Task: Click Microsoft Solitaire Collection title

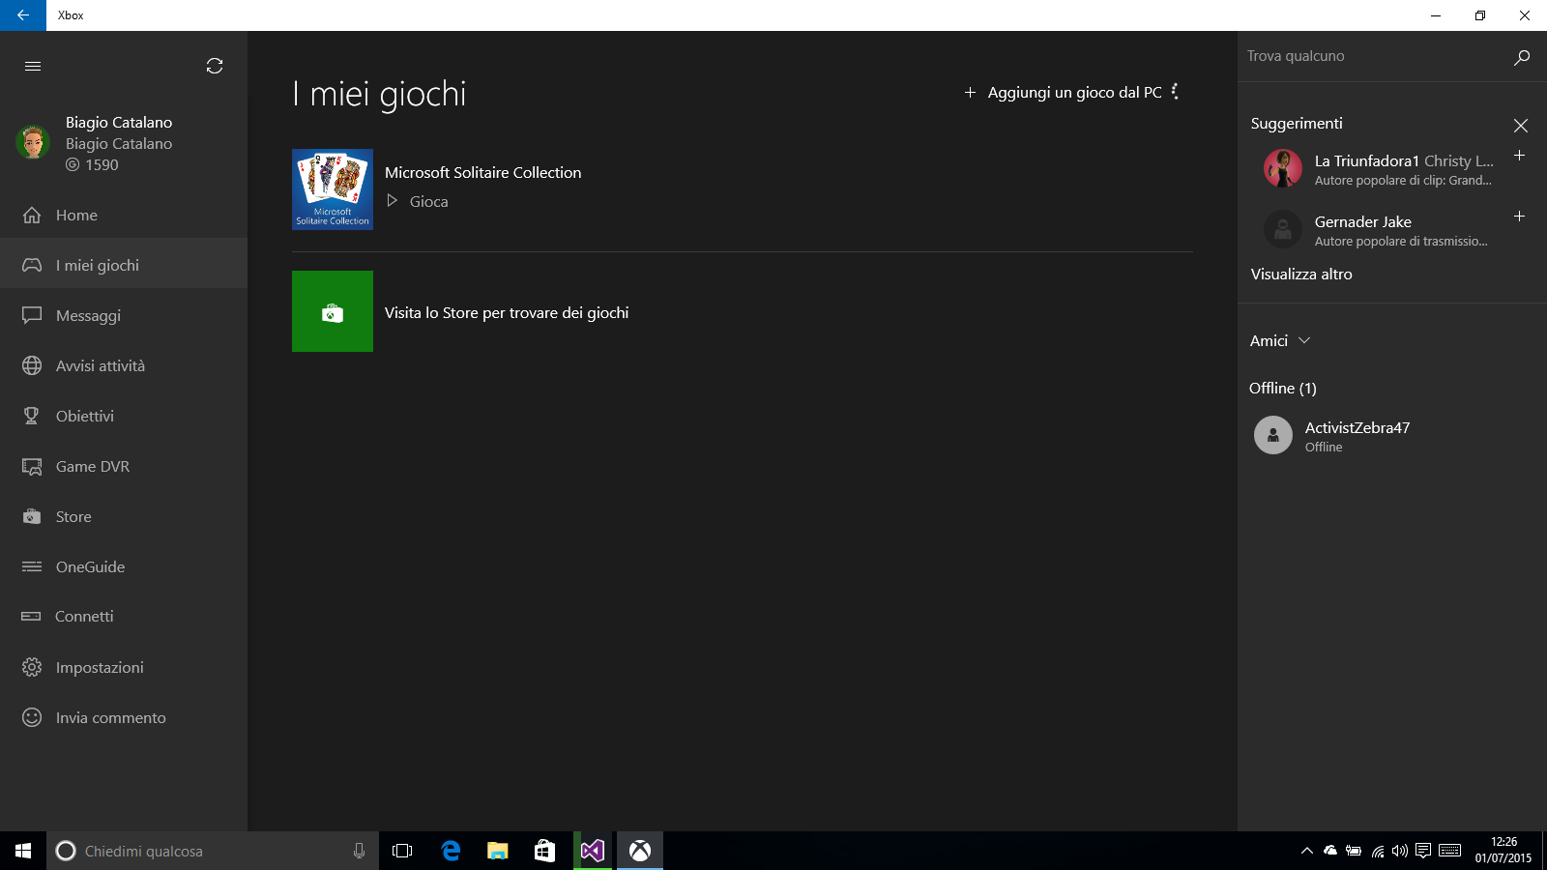Action: (x=483, y=173)
